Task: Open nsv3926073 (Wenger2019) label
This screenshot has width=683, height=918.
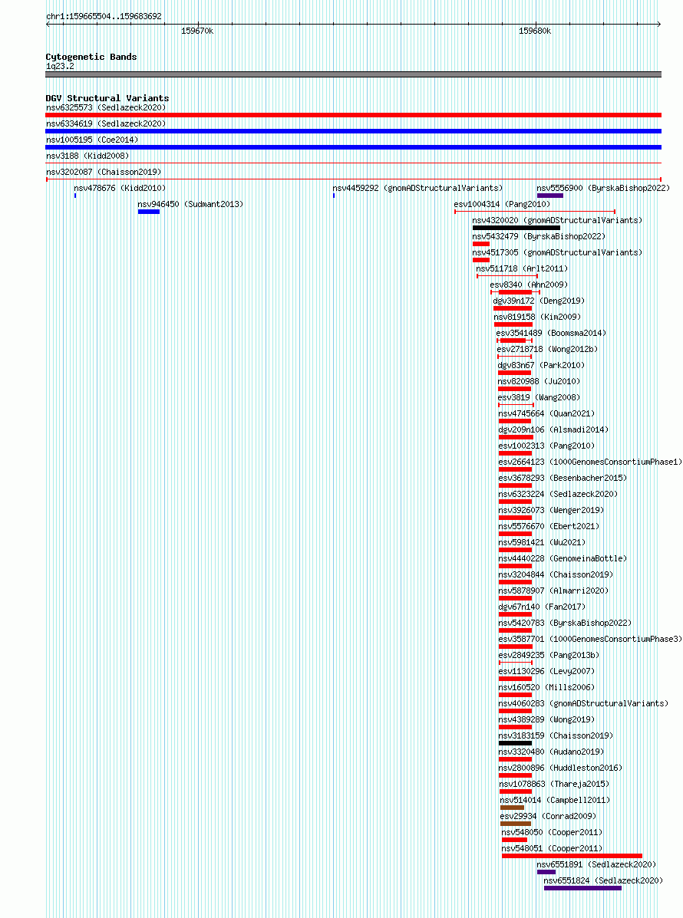Action: tap(551, 510)
